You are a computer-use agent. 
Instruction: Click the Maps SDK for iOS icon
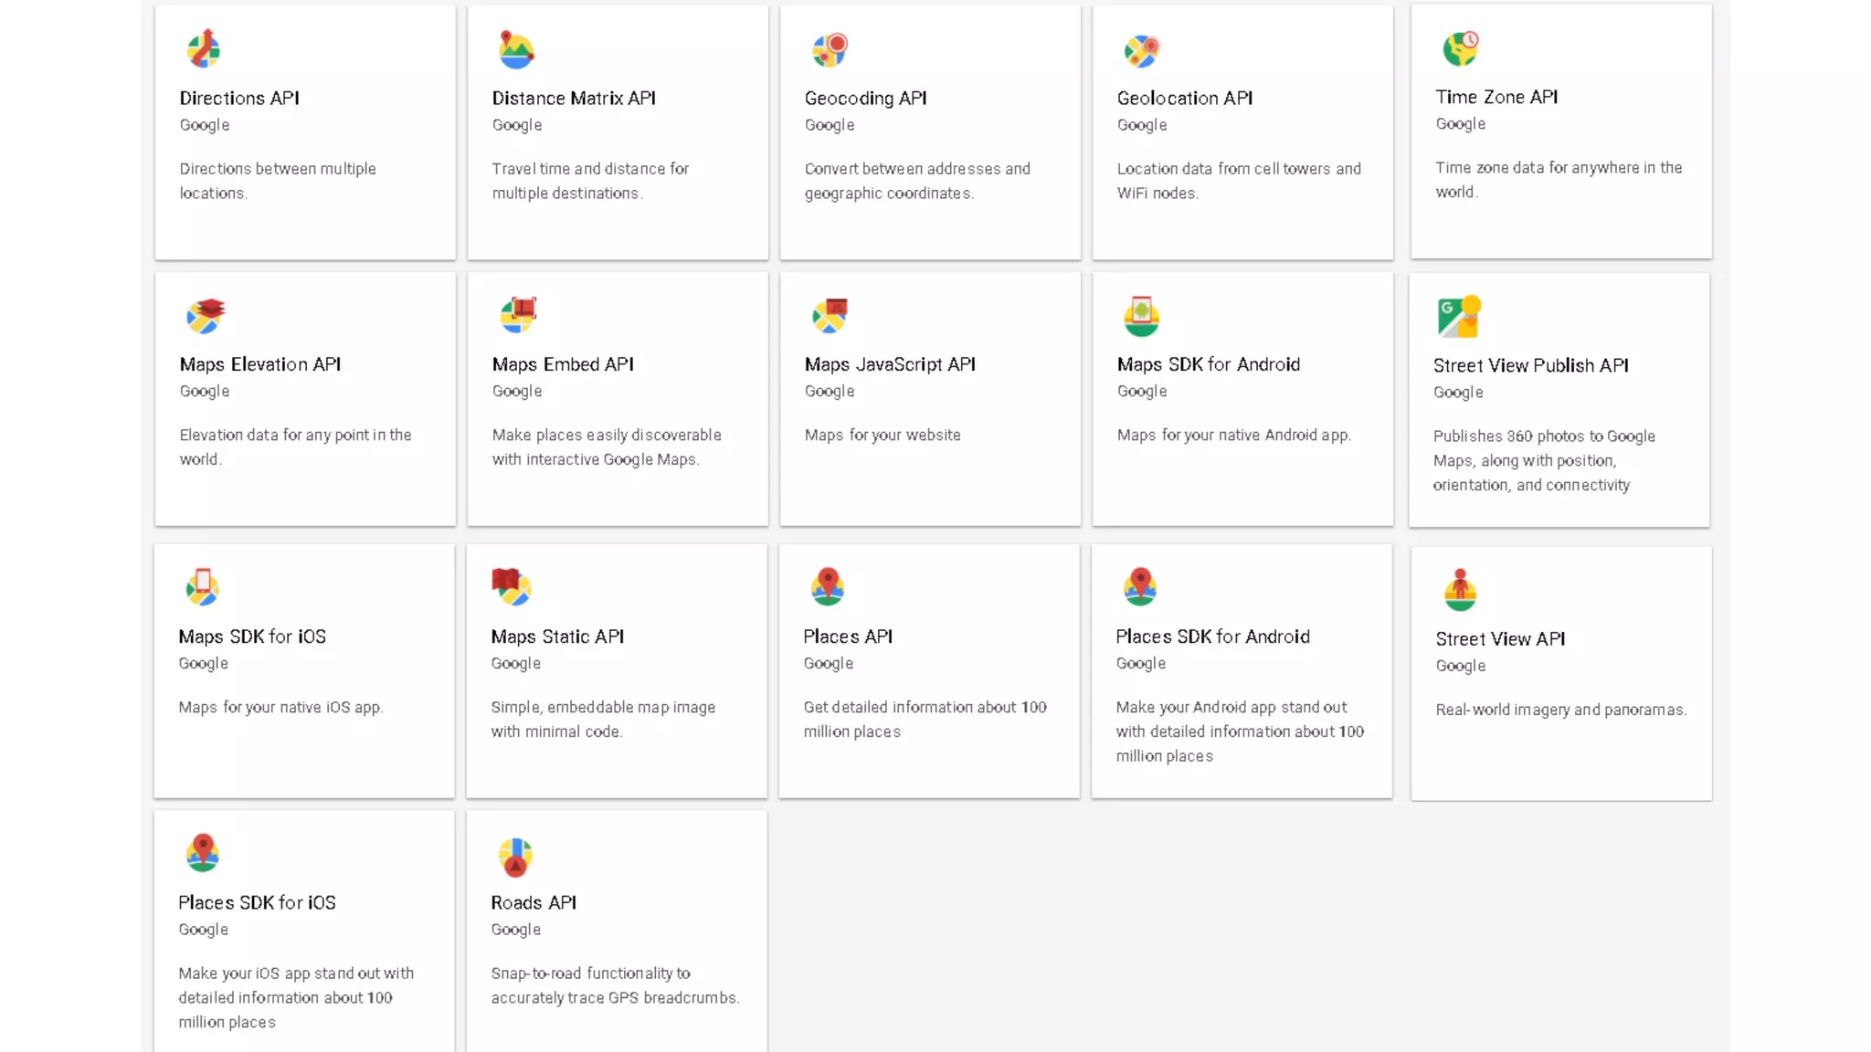pos(202,587)
